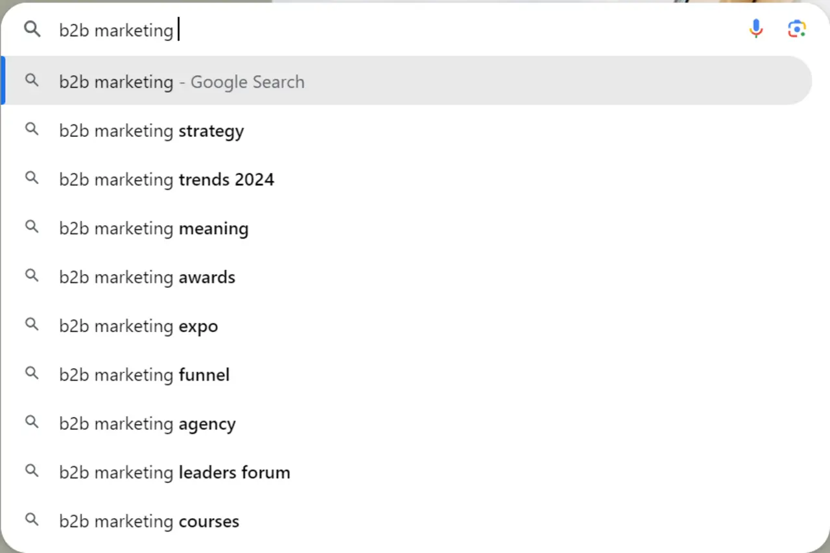The height and width of the screenshot is (553, 830).
Task: Click the highlighted 'b2b marketing - Google Search' entry
Action: click(182, 82)
